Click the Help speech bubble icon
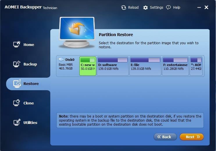This screenshot has width=216, height=151. pyautogui.click(x=168, y=7)
